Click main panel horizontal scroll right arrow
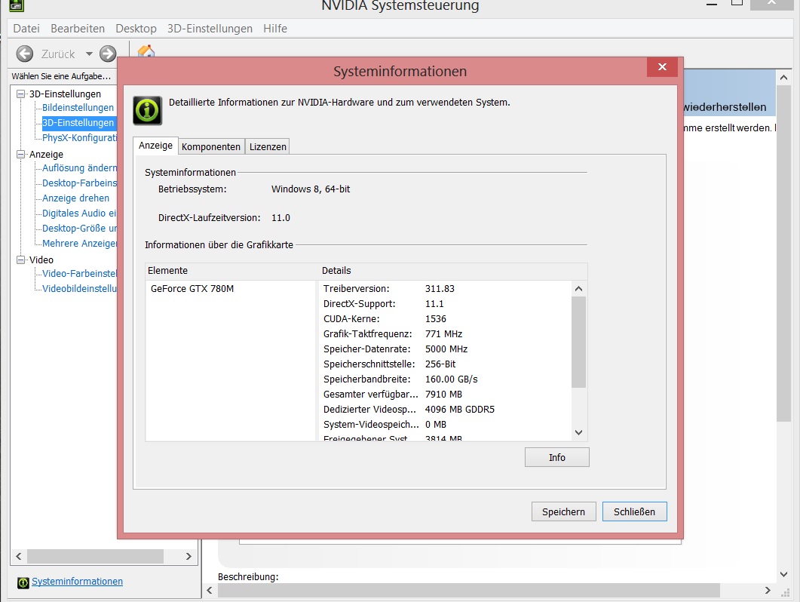The height and width of the screenshot is (602, 800). (x=768, y=590)
